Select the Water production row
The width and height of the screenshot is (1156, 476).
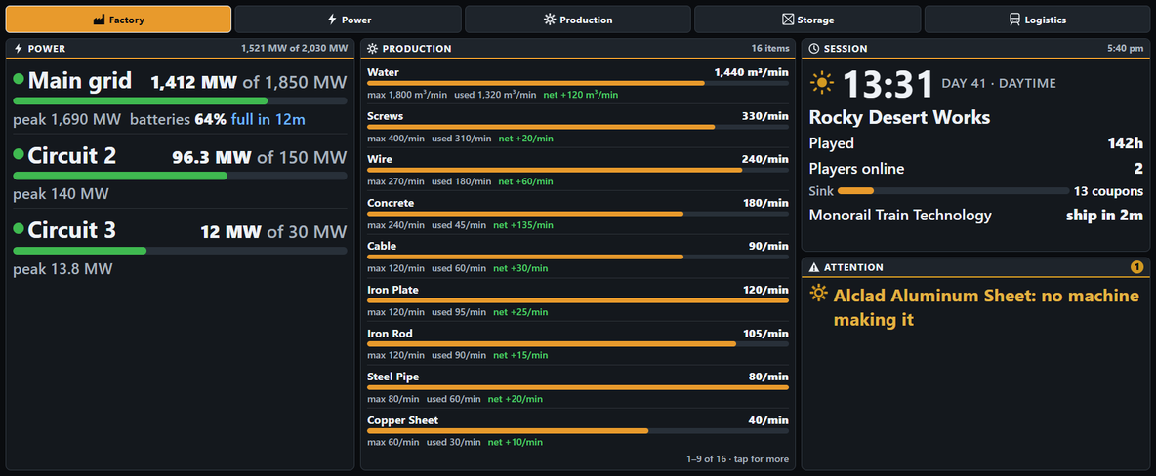tap(578, 83)
